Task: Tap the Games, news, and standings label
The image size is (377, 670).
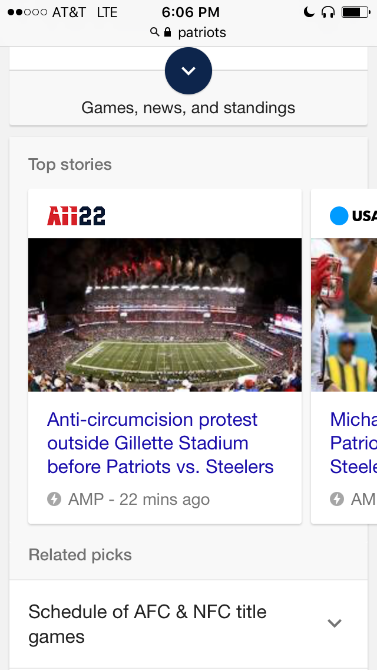Action: pyautogui.click(x=188, y=108)
